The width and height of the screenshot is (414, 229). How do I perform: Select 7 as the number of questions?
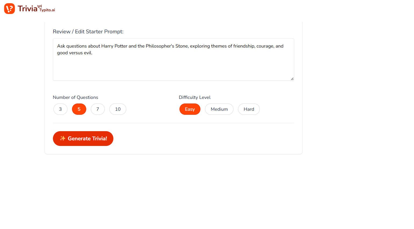(x=98, y=109)
